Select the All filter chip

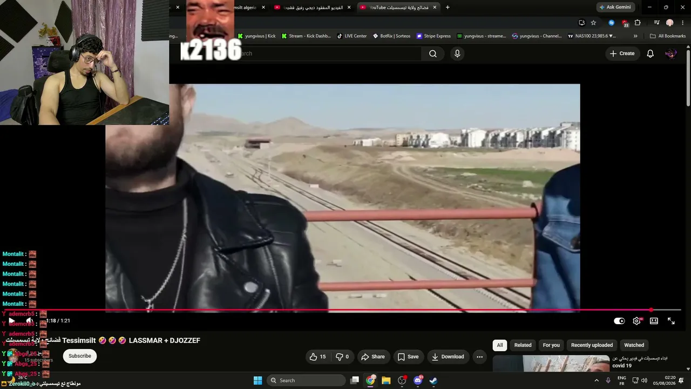point(500,345)
